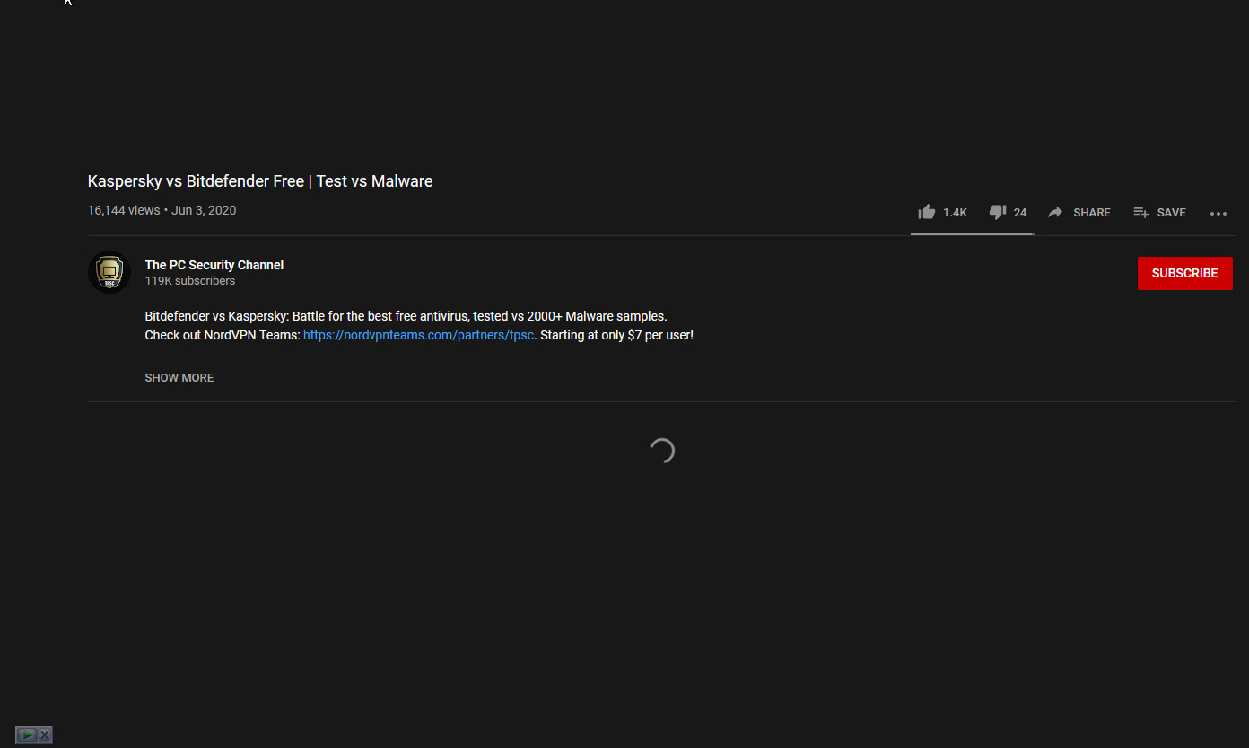The width and height of the screenshot is (1249, 748).
Task: Like the video with thumbs up
Action: coord(926,212)
